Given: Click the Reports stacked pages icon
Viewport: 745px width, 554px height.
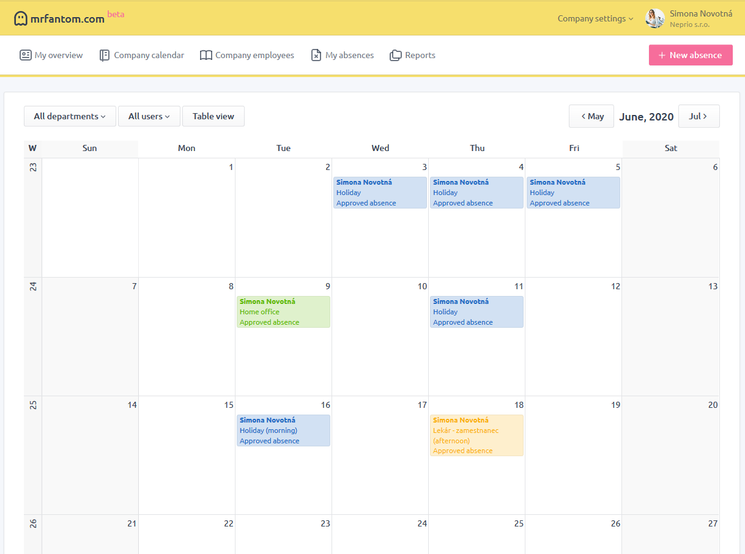Looking at the screenshot, I should pyautogui.click(x=396, y=55).
